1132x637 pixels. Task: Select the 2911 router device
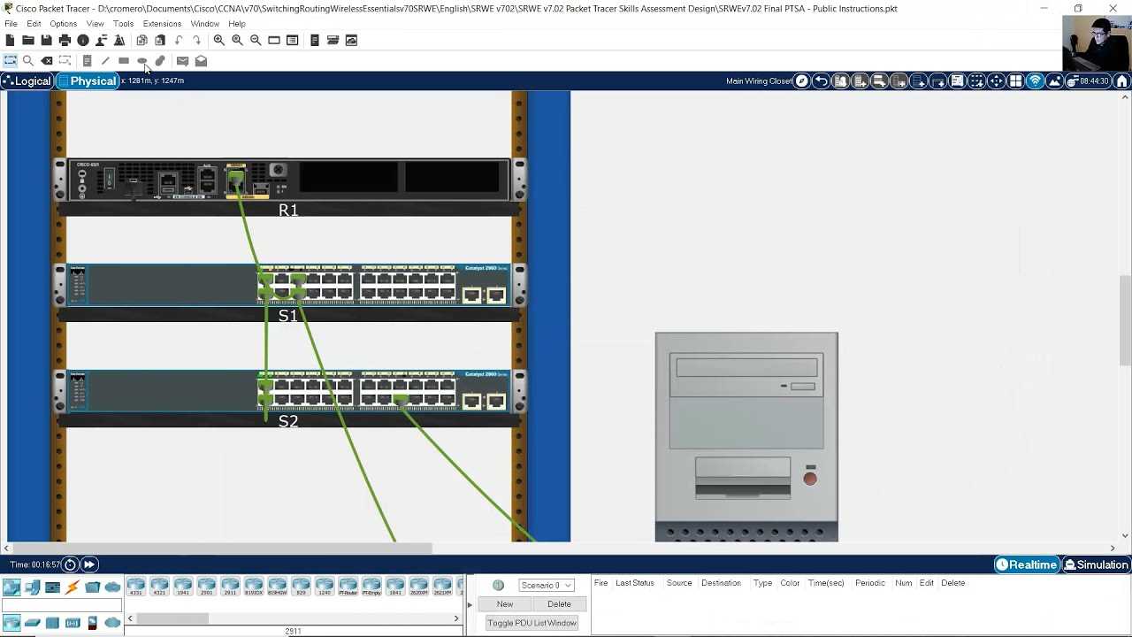click(230, 587)
